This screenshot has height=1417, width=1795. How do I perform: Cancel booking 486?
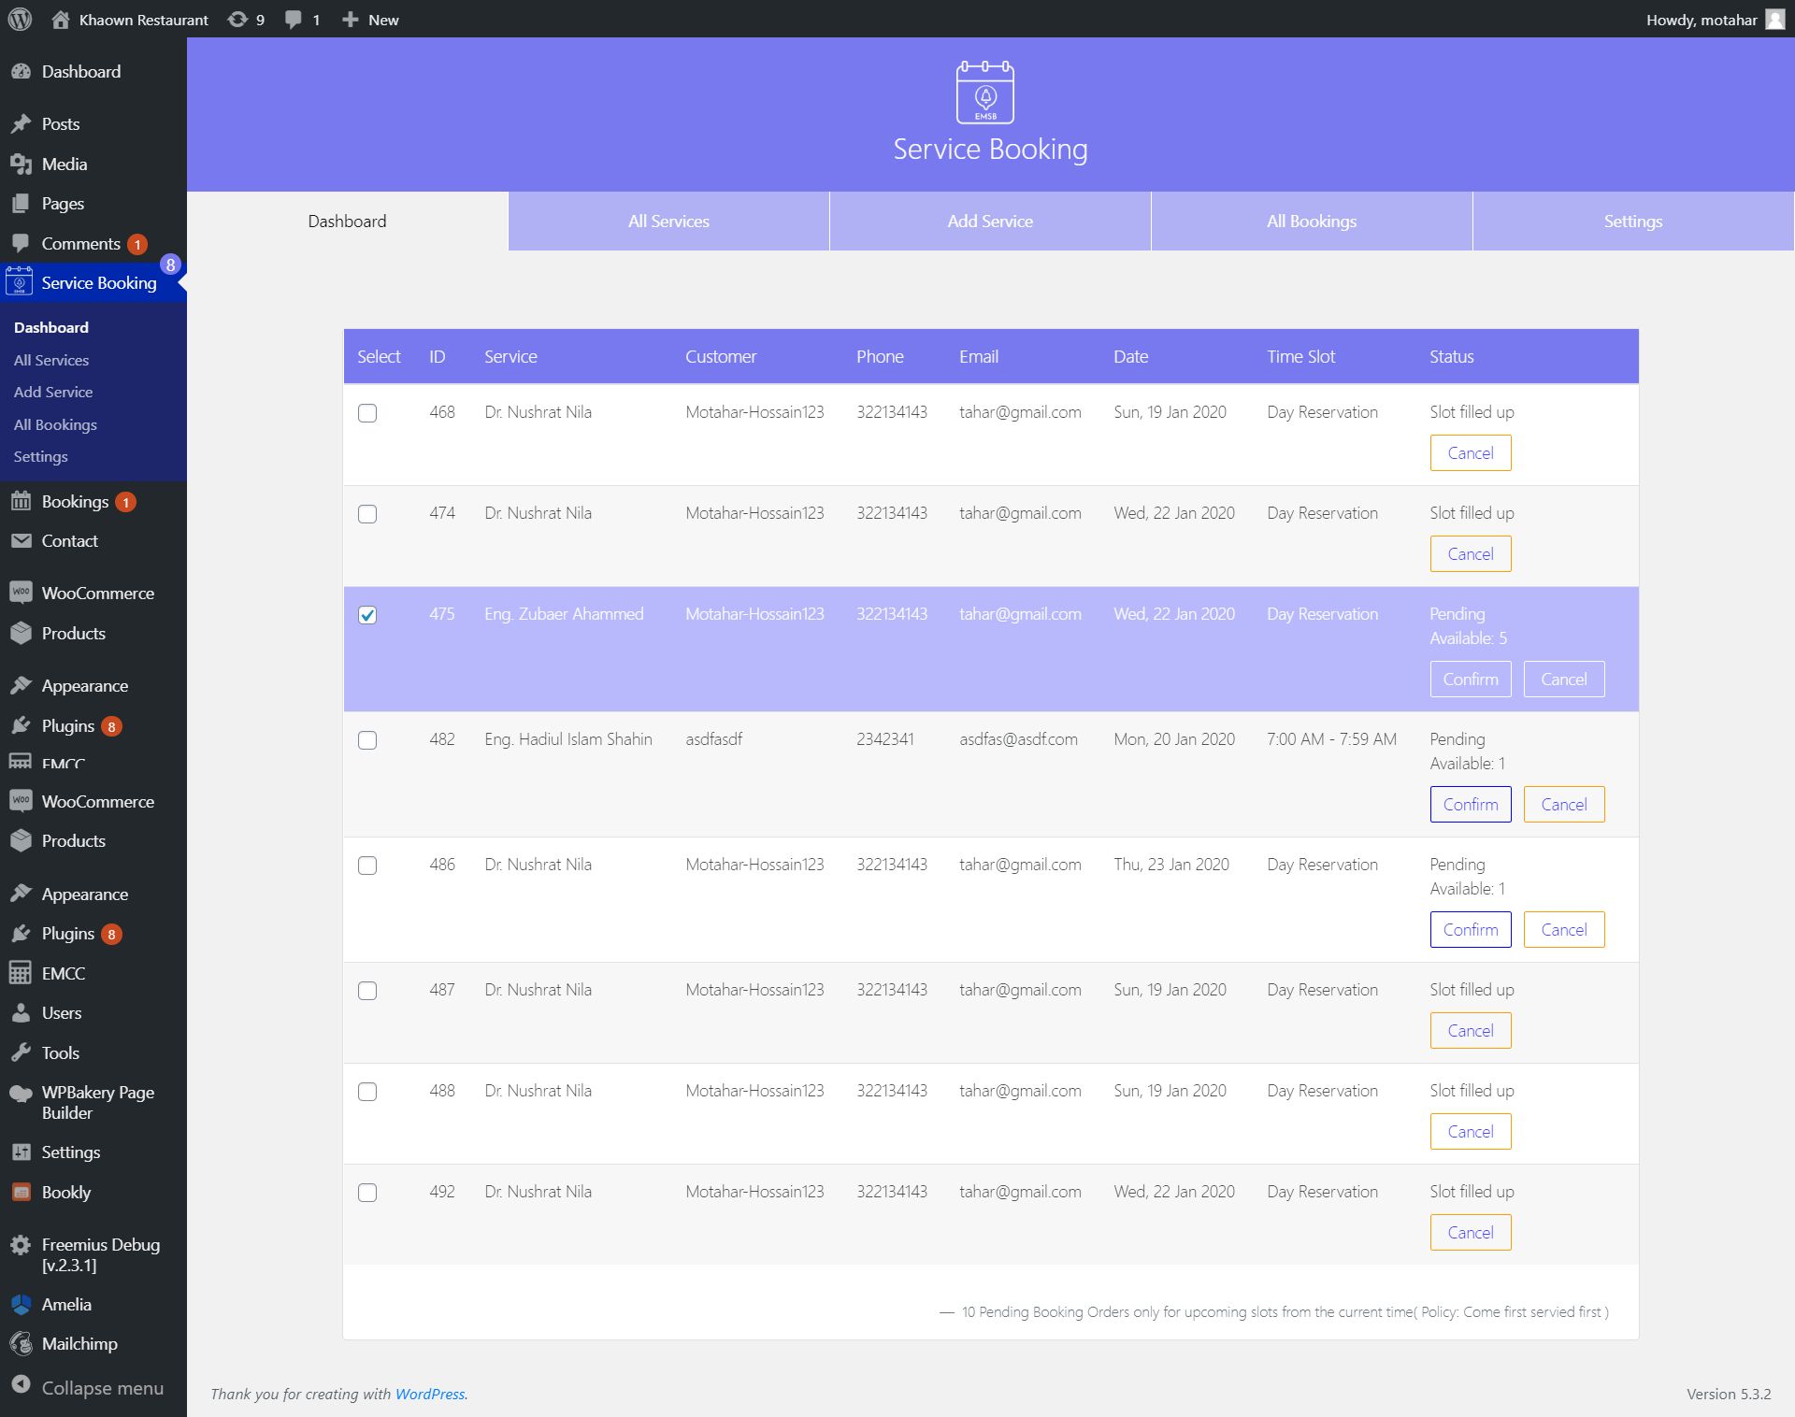tap(1563, 930)
